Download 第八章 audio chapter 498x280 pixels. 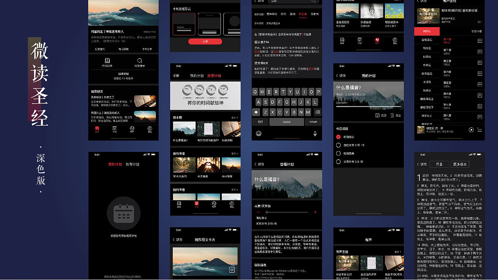click(480, 117)
